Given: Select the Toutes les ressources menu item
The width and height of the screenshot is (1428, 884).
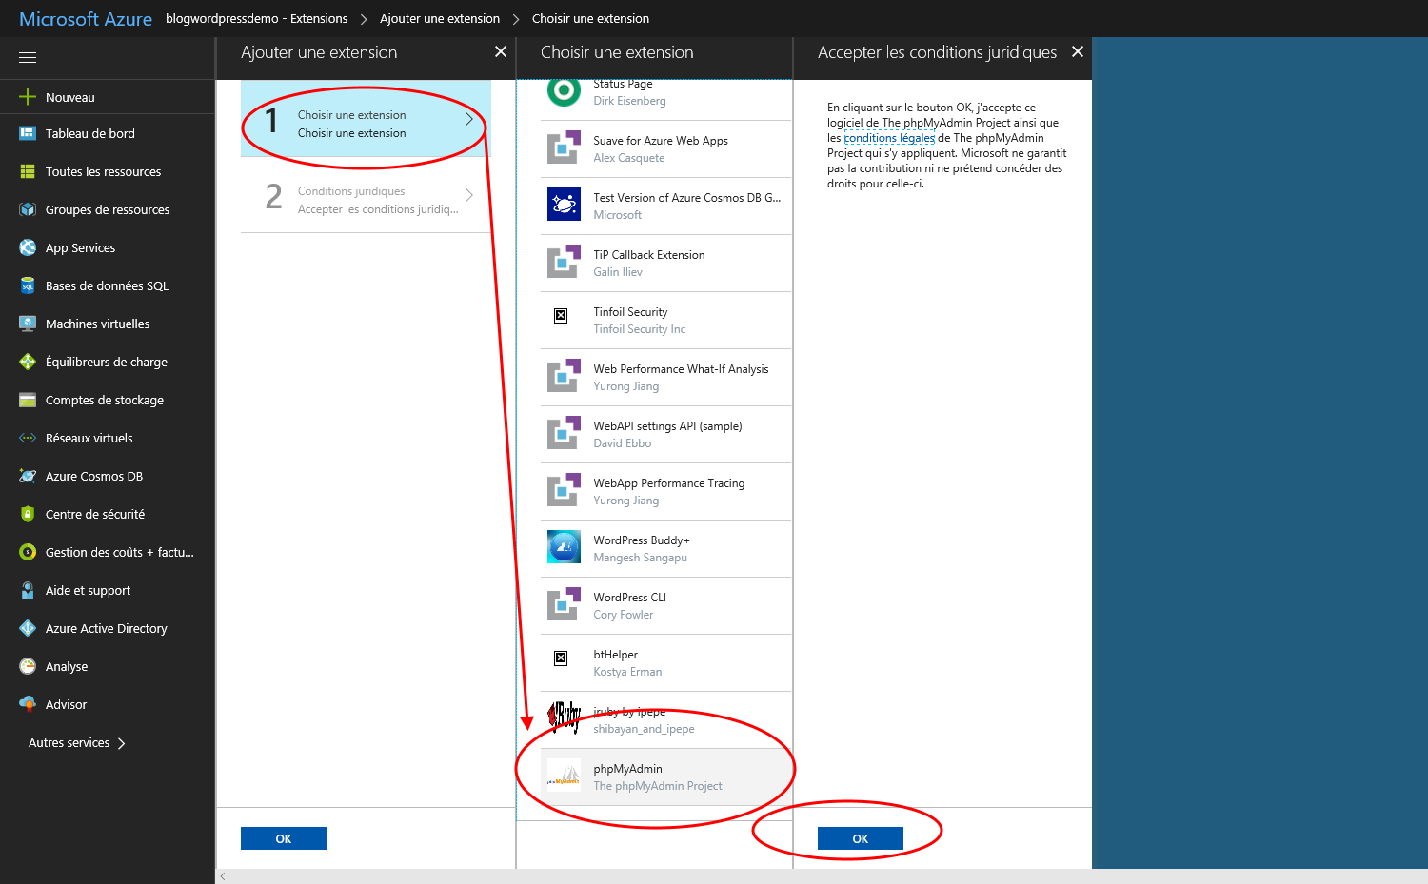Looking at the screenshot, I should [108, 171].
